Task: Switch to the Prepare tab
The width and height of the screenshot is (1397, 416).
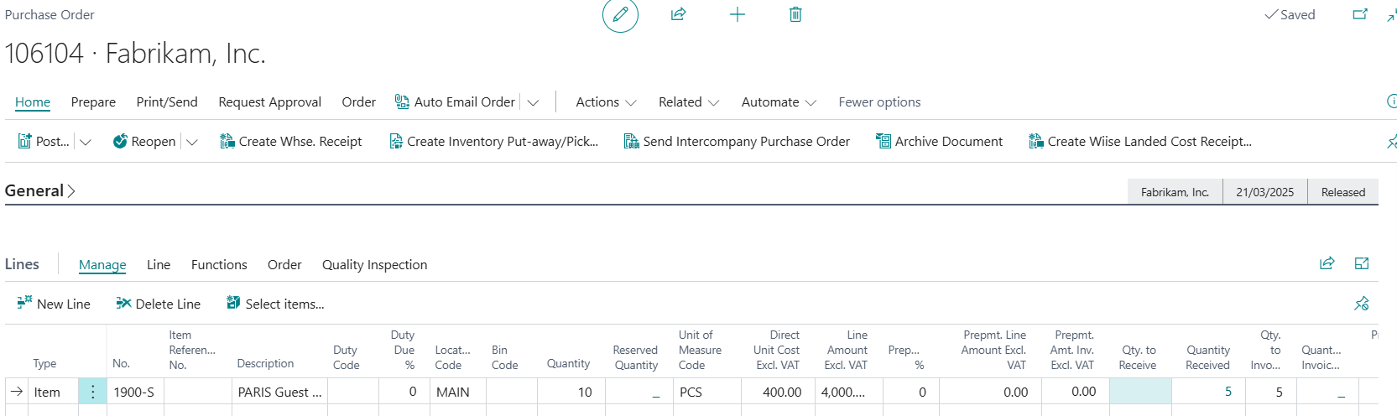Action: point(93,102)
